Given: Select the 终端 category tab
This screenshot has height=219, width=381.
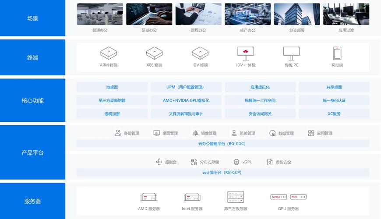Looking at the screenshot, I should (32, 57).
